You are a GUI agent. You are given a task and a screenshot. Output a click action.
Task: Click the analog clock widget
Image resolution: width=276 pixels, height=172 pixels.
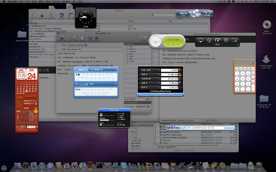tap(86, 18)
